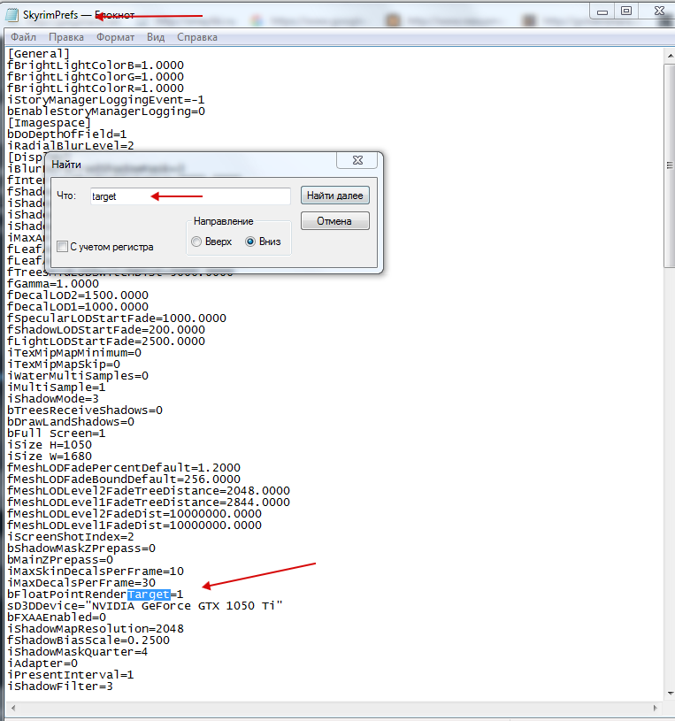The width and height of the screenshot is (675, 721).
Task: Open the Файл menu
Action: 23,37
